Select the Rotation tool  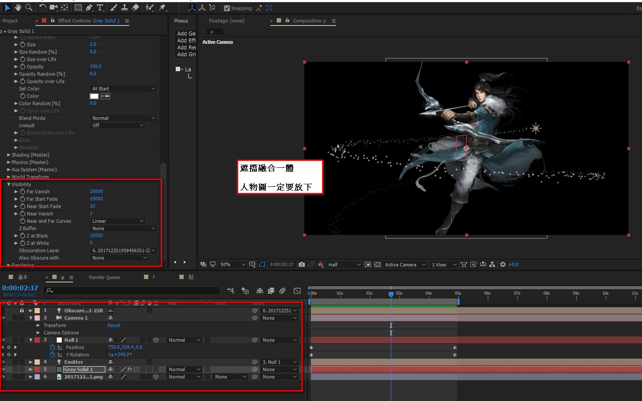[x=42, y=7]
